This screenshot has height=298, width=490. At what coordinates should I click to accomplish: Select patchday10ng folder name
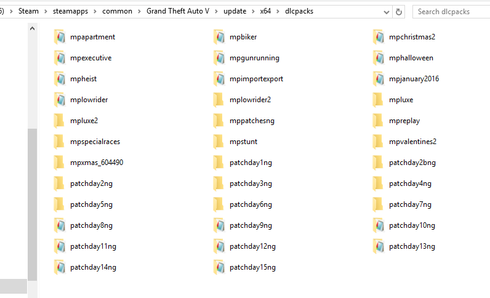pos(412,226)
